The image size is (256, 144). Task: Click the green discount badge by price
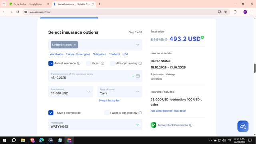point(202,37)
